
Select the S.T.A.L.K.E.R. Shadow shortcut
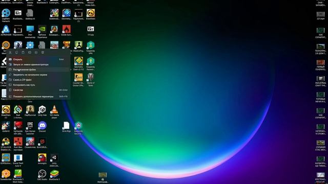(6, 144)
